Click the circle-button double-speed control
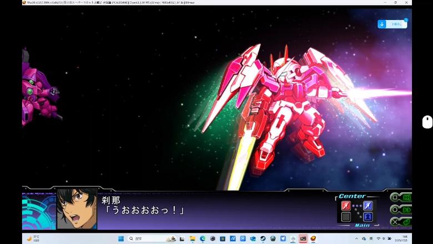 (401, 210)
